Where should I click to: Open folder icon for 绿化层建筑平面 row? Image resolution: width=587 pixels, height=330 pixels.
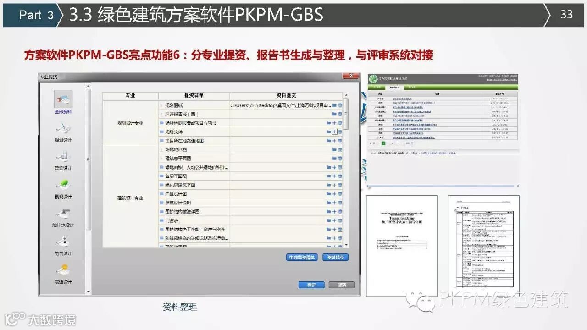328,185
